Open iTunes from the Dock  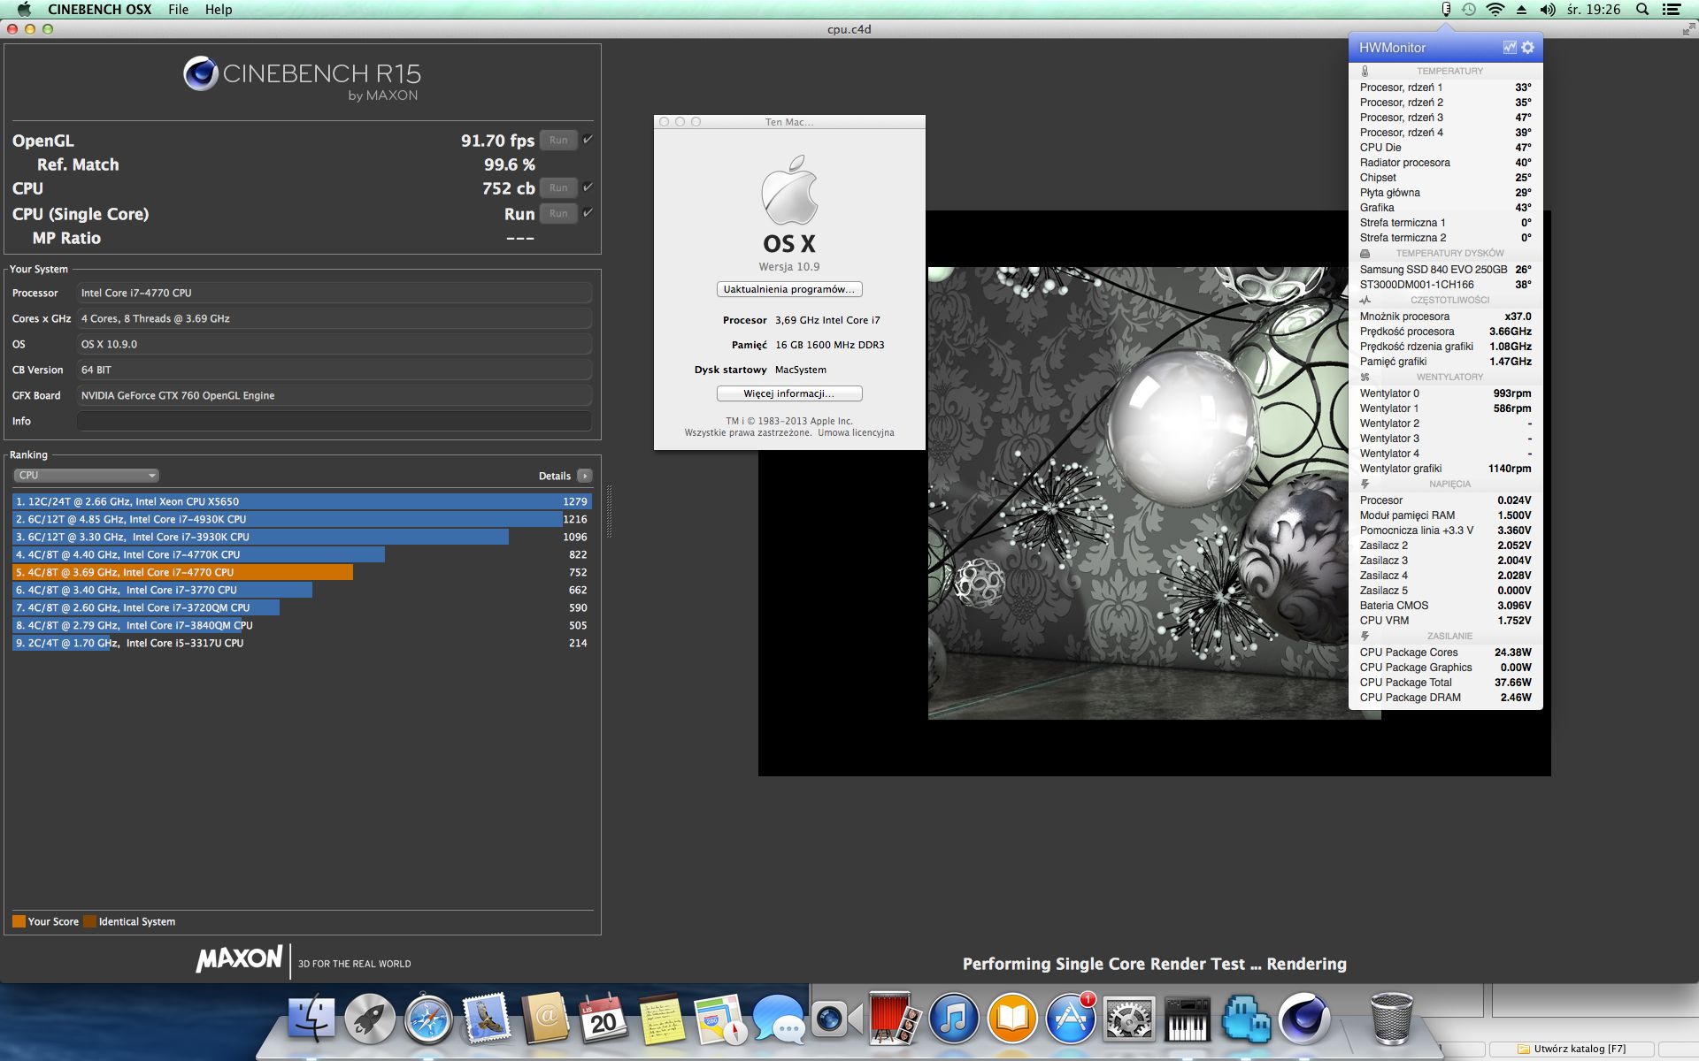click(x=954, y=1019)
